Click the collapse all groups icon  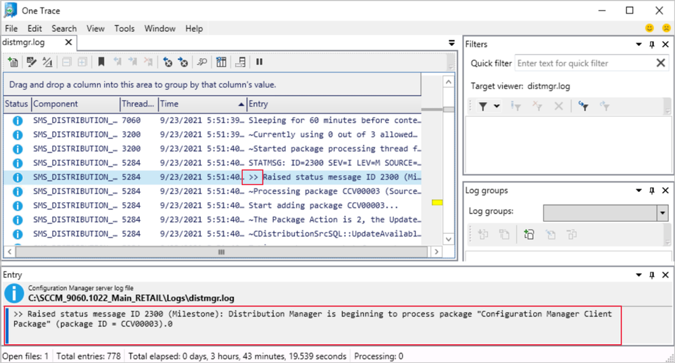[x=66, y=62]
